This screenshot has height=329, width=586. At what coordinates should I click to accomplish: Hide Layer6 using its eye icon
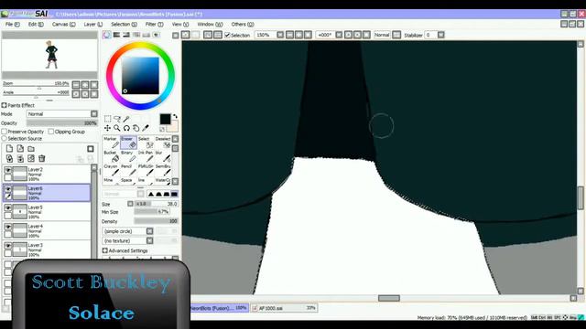[x=7, y=189]
